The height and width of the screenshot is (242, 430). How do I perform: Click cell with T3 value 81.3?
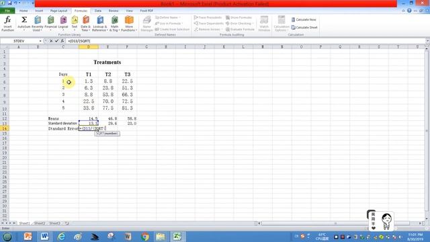[127, 108]
